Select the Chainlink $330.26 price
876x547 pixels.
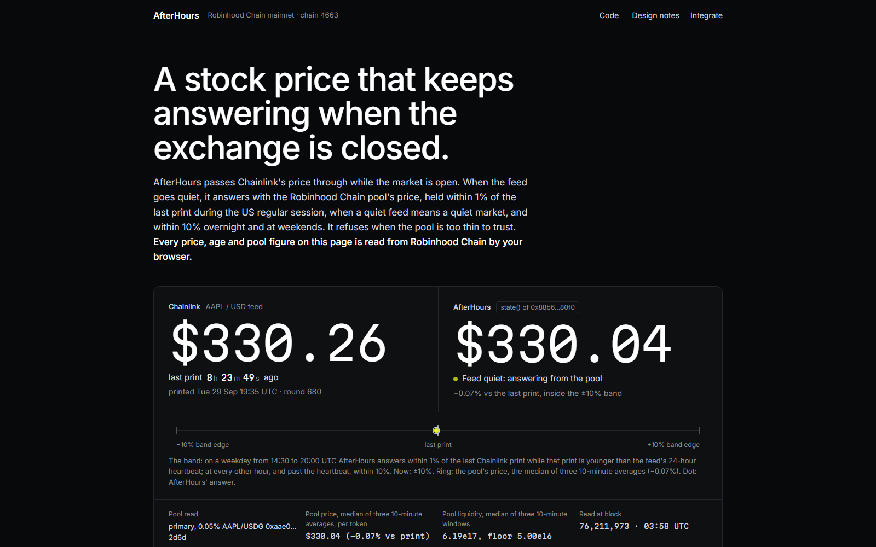click(279, 344)
